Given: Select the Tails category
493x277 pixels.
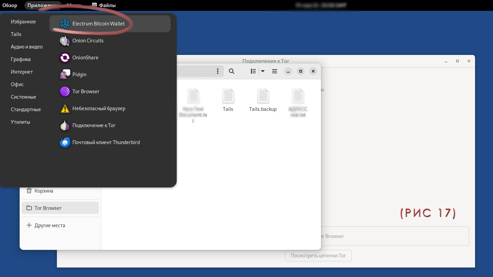Looking at the screenshot, I should pos(16,34).
